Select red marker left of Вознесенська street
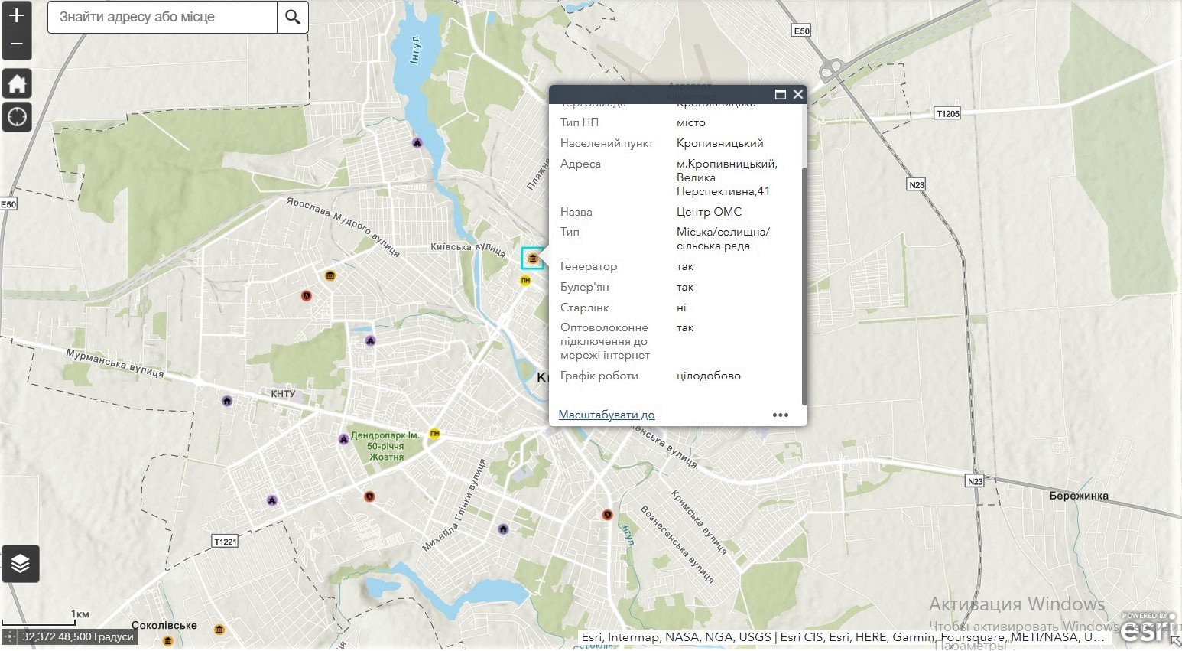The image size is (1182, 651). click(x=608, y=515)
